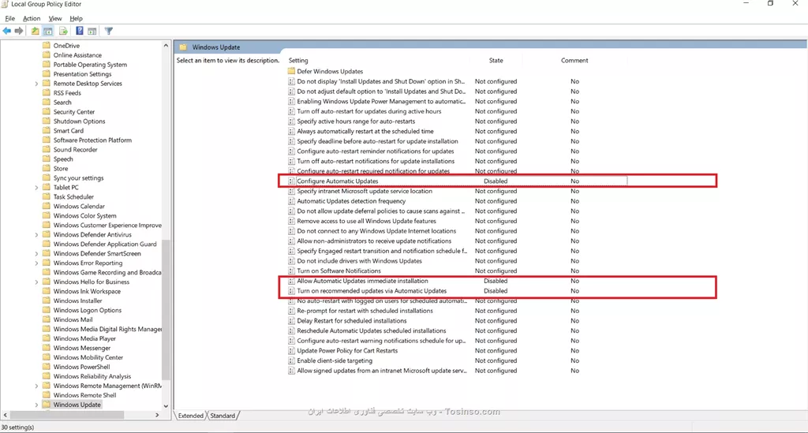Click policy icon beside Reschedule Automatic Updates
Image resolution: width=808 pixels, height=433 pixels.
pos(291,331)
